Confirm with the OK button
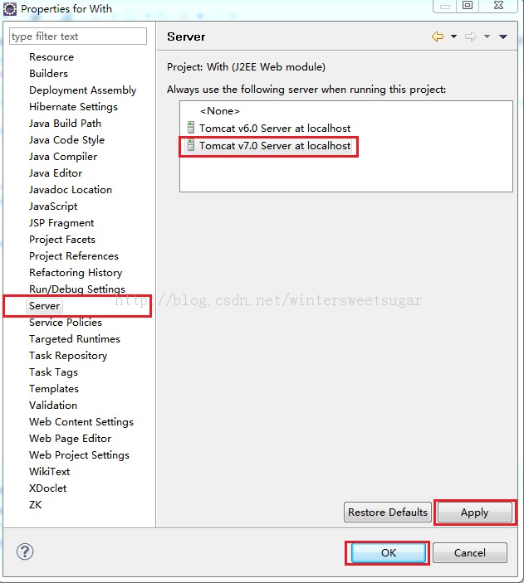Screen dimensions: 524x583 389,552
